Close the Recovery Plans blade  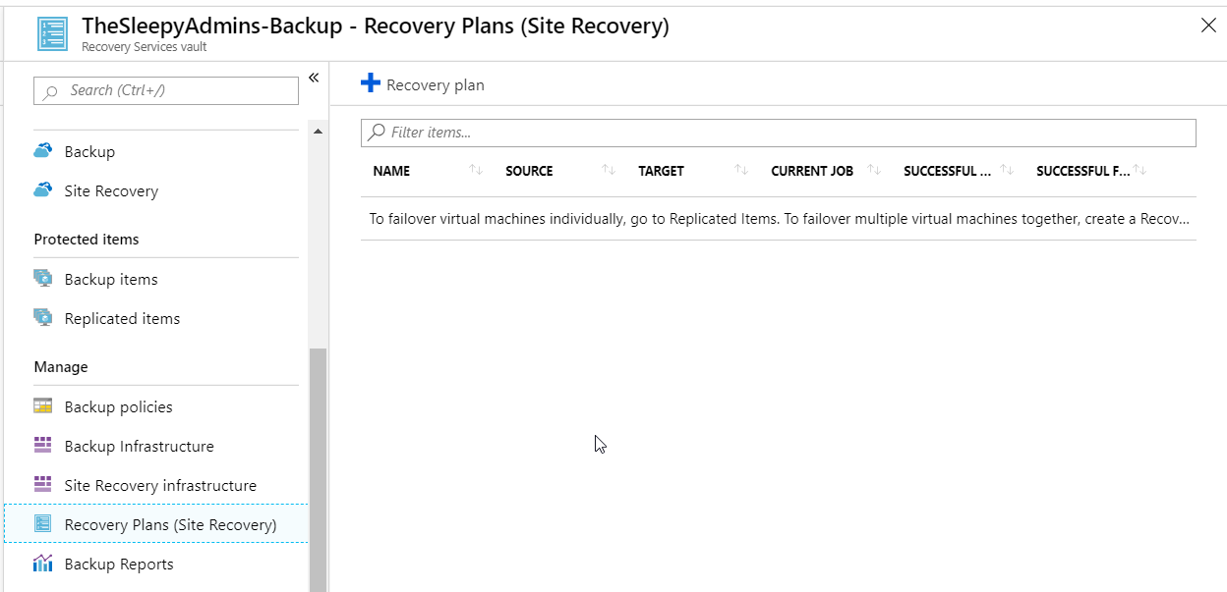1208,26
